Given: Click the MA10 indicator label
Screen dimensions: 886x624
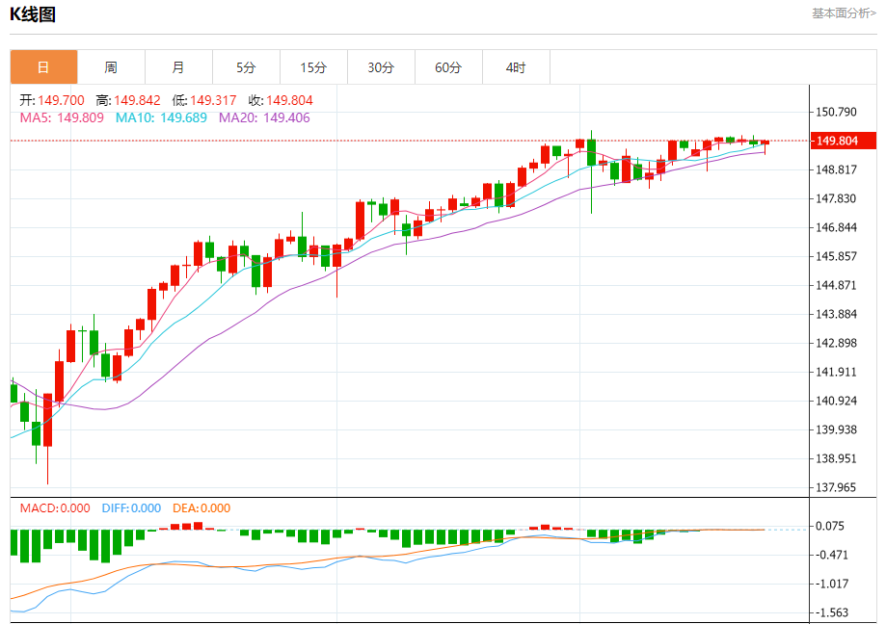Looking at the screenshot, I should 161,117.
